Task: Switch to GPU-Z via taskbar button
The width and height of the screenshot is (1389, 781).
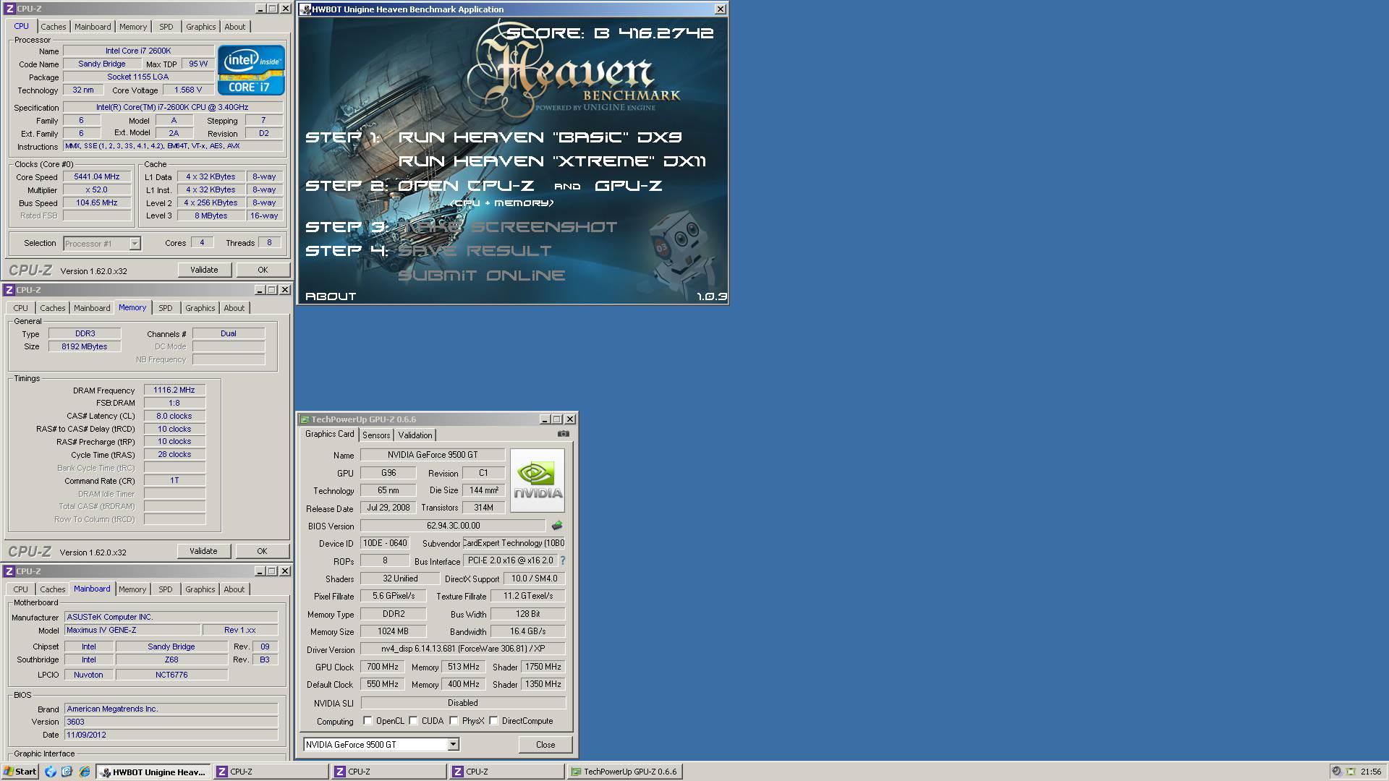Action: pyautogui.click(x=624, y=772)
